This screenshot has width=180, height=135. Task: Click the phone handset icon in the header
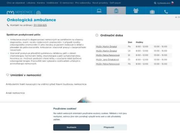click(x=166, y=12)
